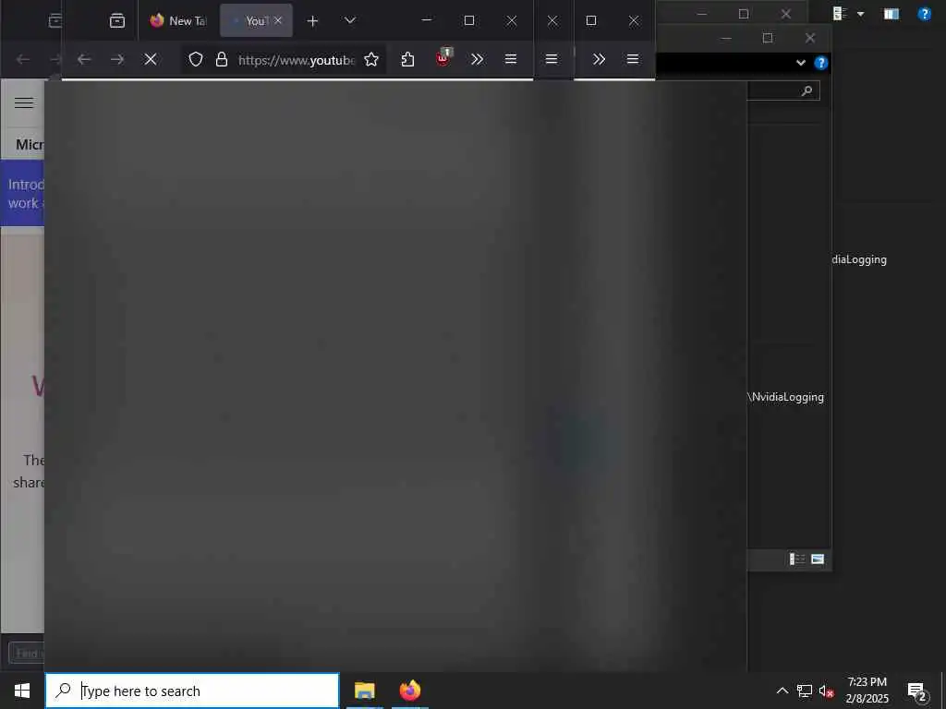Open the network tray icon
Screen dimensions: 946x709
805,691
